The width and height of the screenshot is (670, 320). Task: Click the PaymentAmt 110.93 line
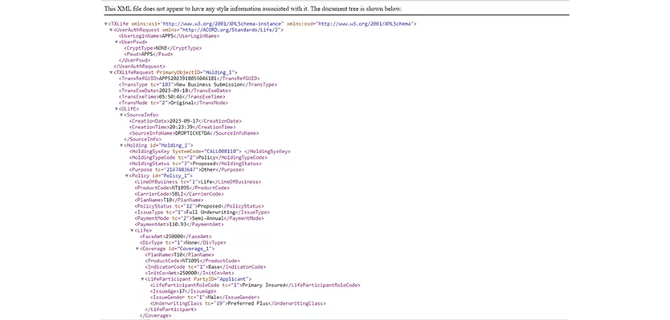coord(179,225)
